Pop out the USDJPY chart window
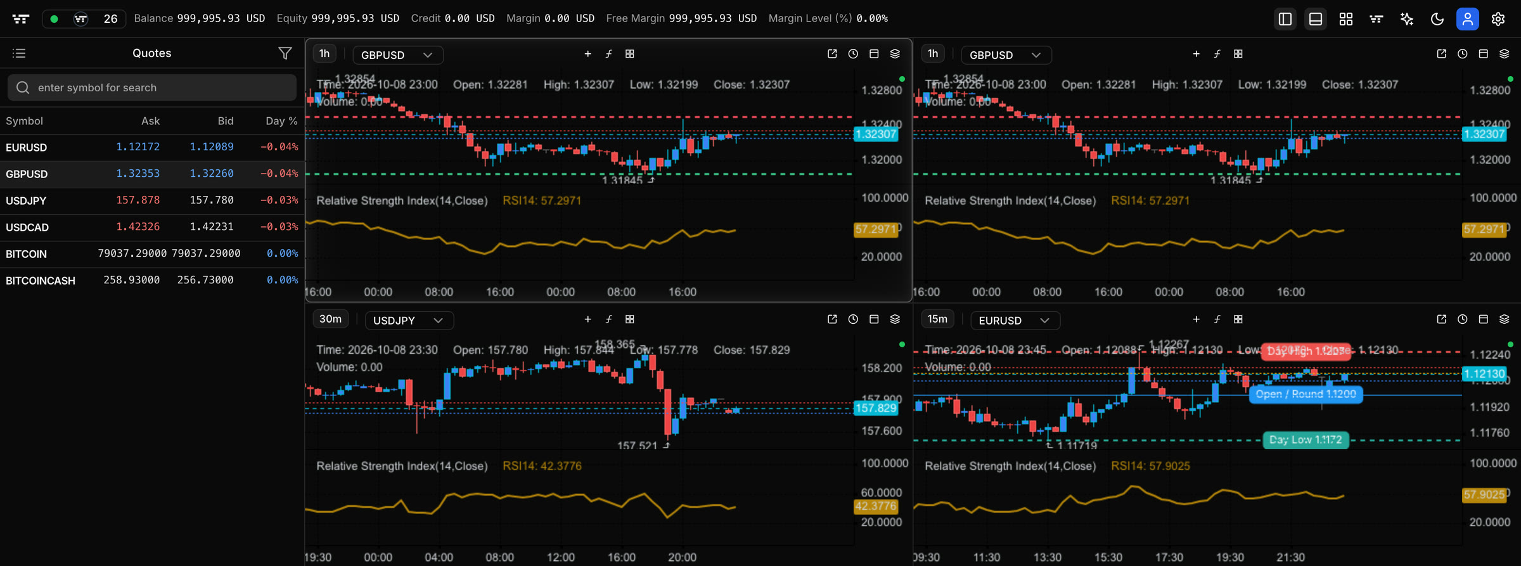Image resolution: width=1521 pixels, height=566 pixels. [x=832, y=319]
